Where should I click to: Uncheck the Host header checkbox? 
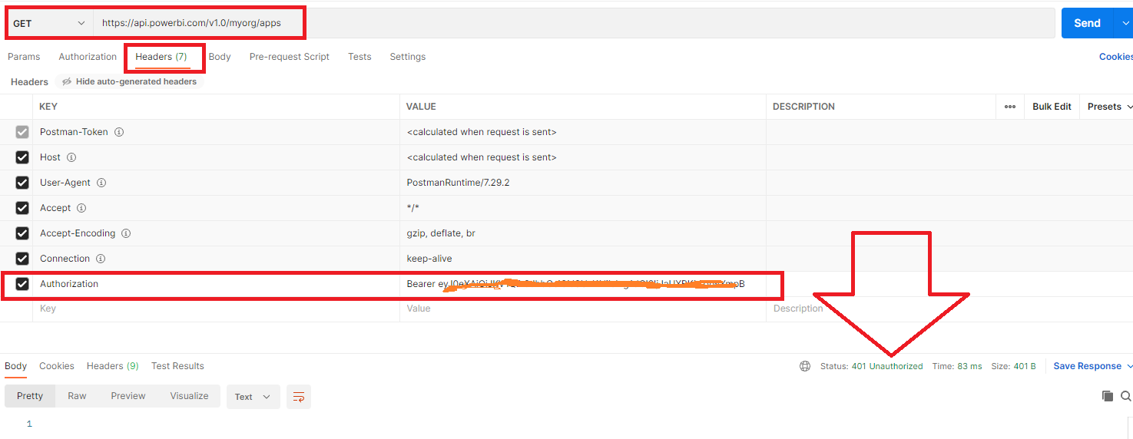pyautogui.click(x=22, y=157)
